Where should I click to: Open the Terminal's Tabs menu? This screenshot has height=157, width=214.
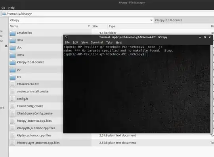click(x=109, y=42)
